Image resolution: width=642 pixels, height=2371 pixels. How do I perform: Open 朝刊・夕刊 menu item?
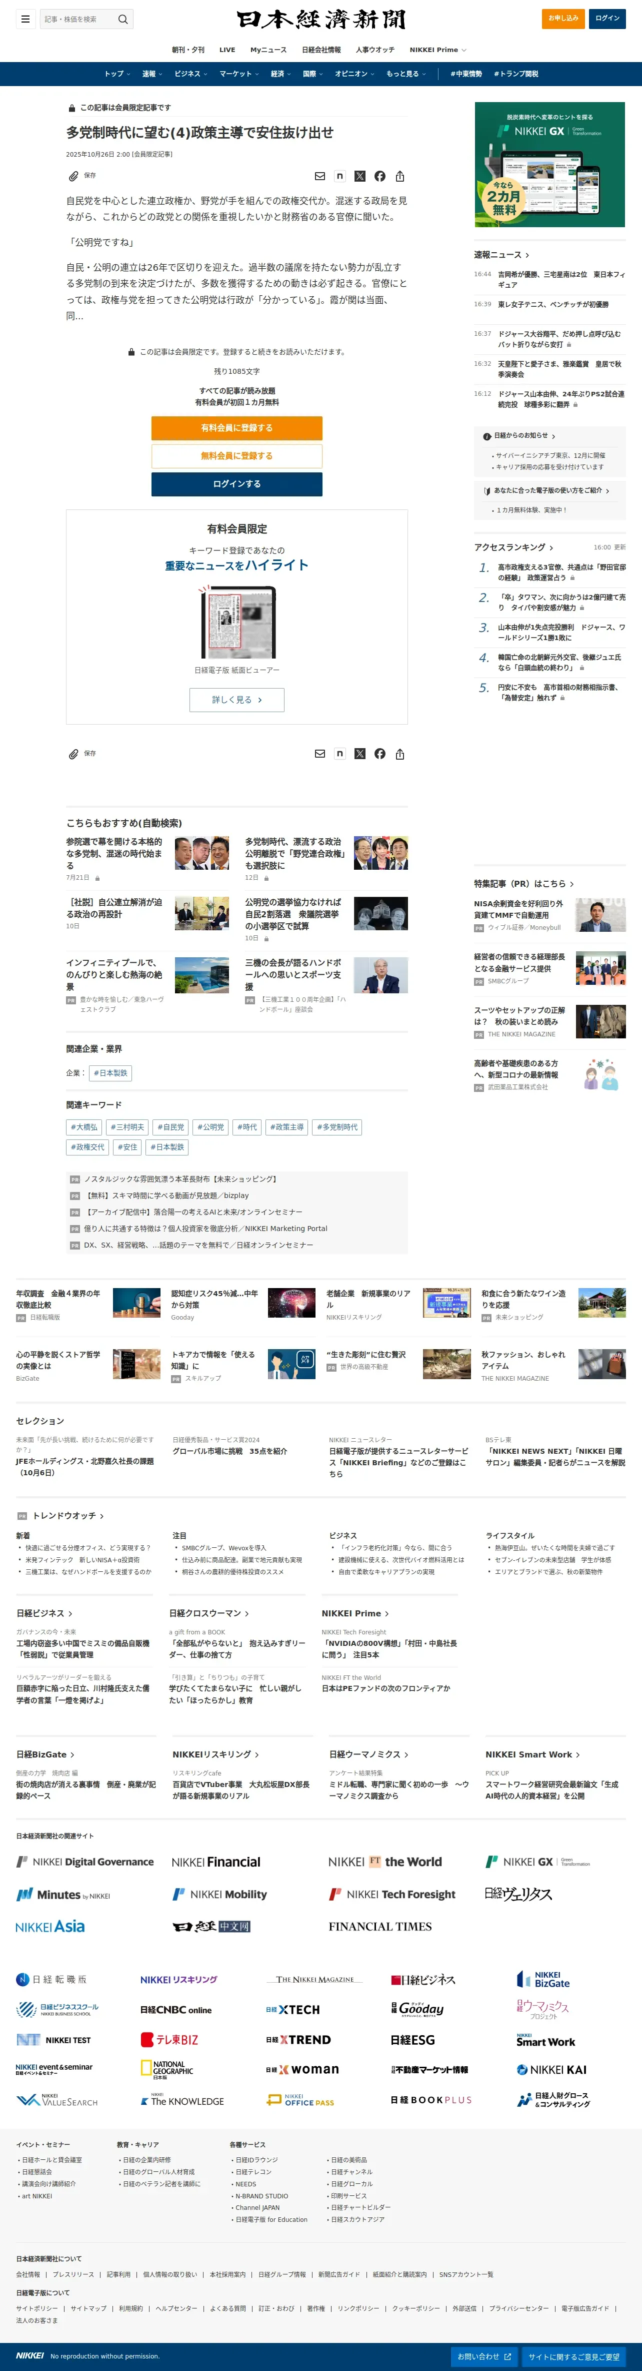tap(188, 50)
